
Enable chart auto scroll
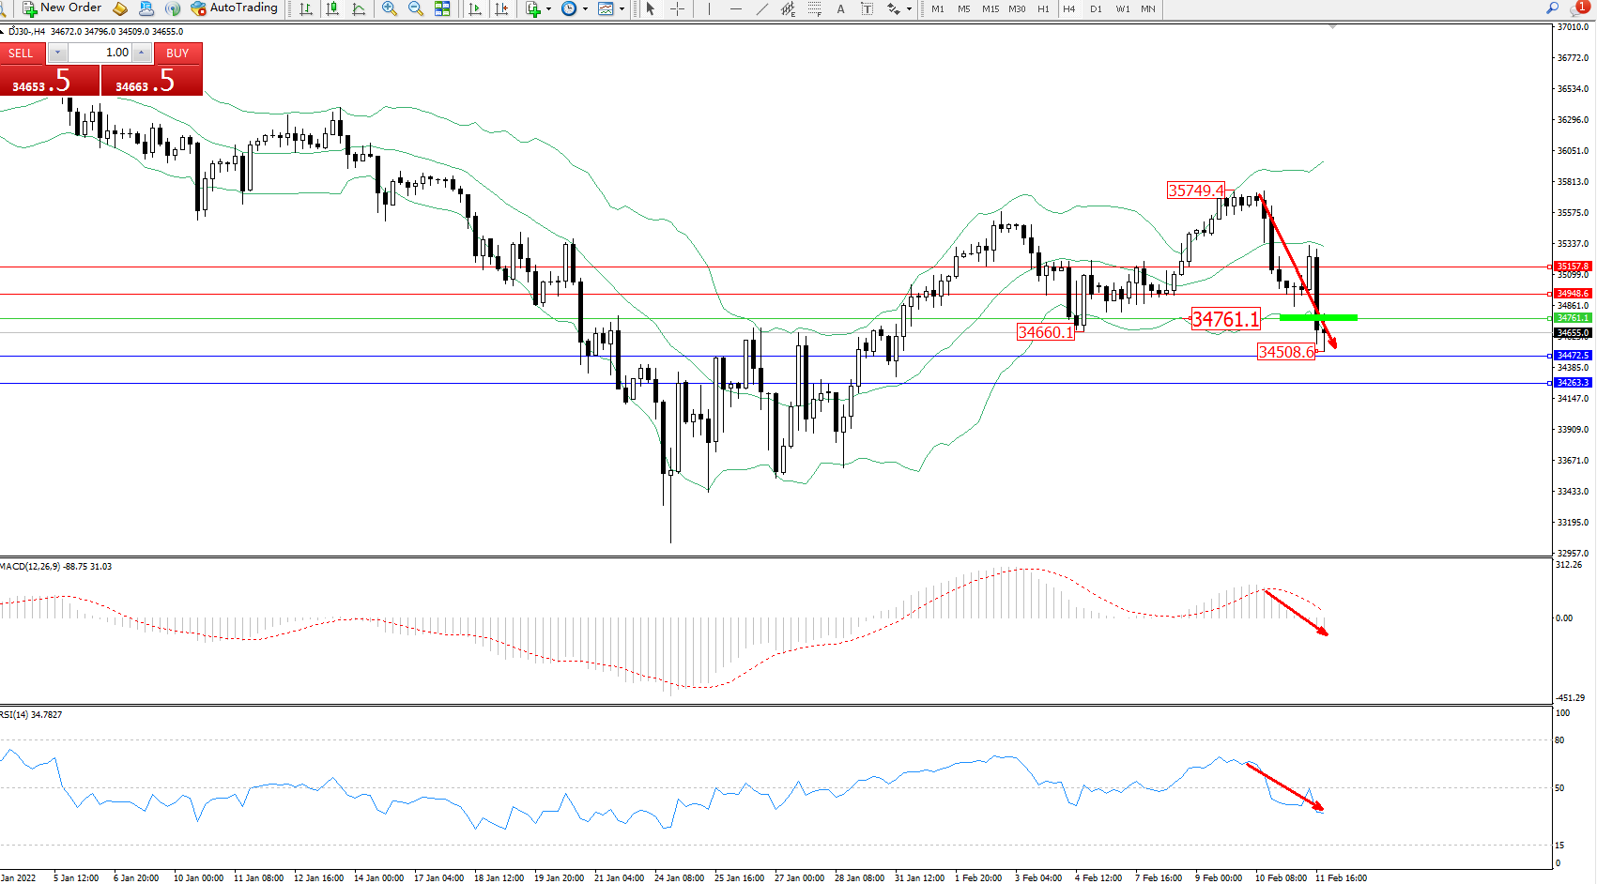coord(475,8)
